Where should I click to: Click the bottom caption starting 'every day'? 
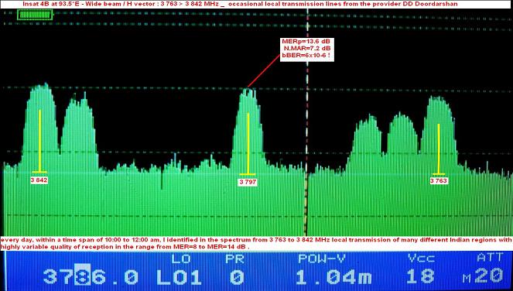click(257, 244)
